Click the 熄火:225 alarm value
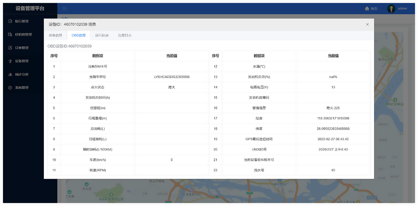Image resolution: width=418 pixels, height=206 pixels. pyautogui.click(x=333, y=108)
